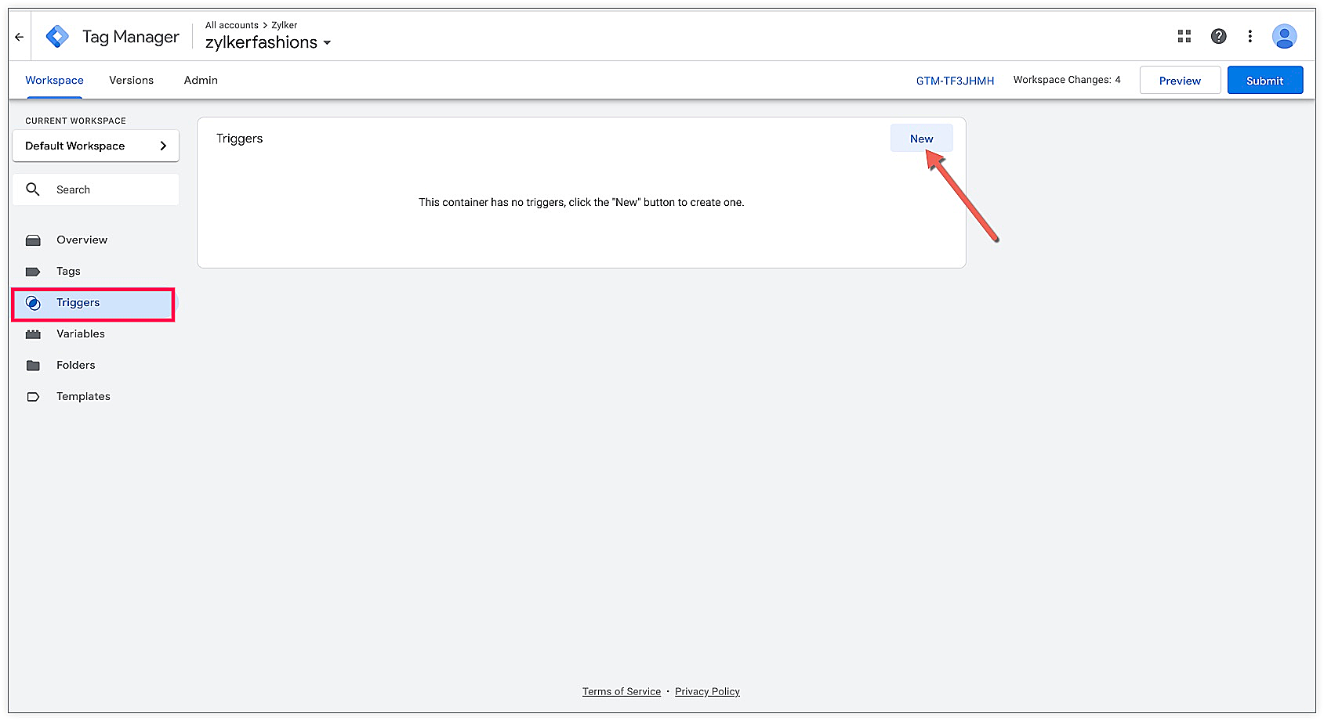
Task: Click the back arrow icon
Action: 20,37
